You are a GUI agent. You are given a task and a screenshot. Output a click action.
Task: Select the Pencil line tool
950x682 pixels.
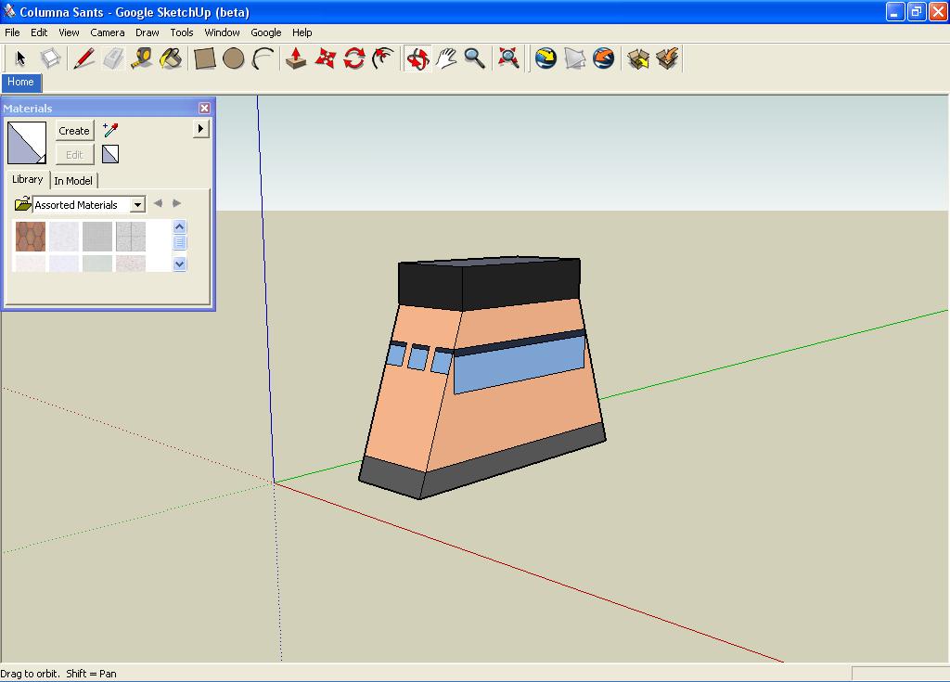pyautogui.click(x=83, y=58)
